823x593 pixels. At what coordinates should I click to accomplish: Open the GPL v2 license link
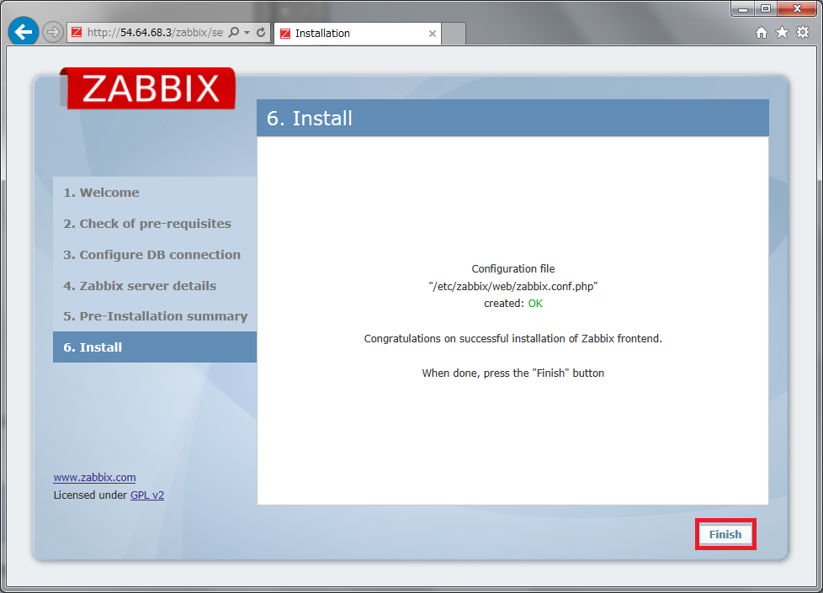click(x=147, y=495)
